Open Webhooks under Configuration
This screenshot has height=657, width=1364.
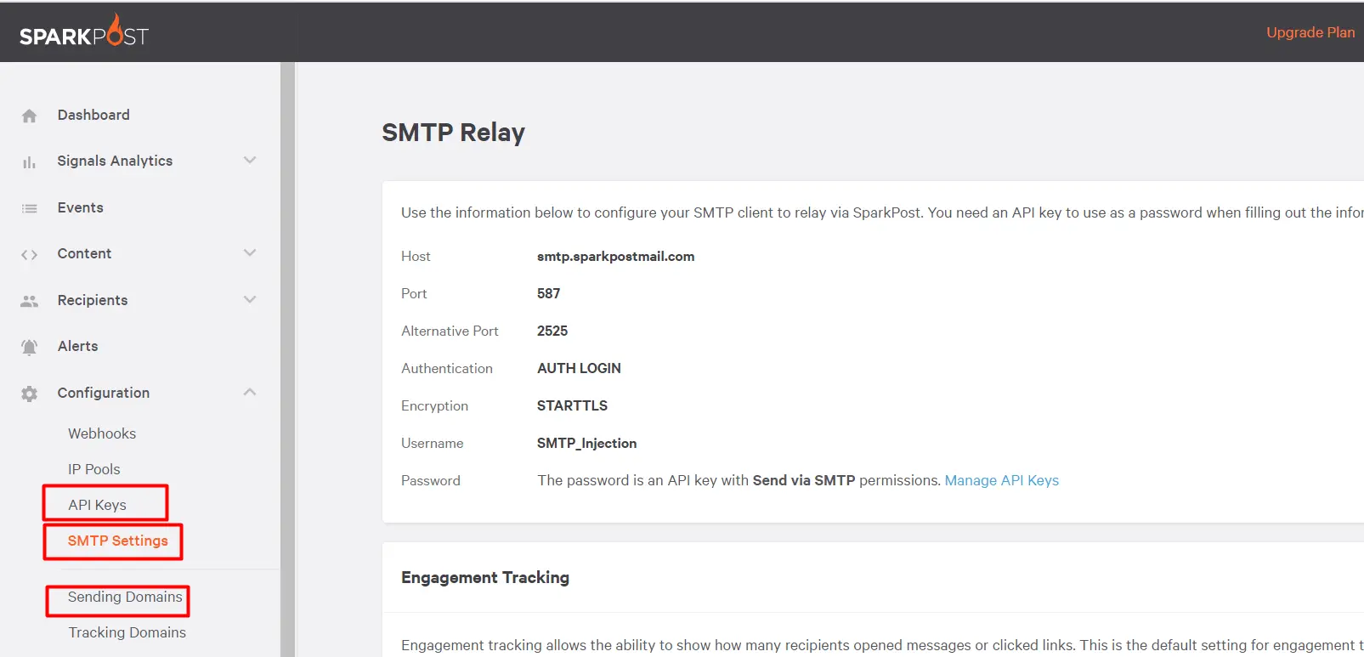(x=102, y=433)
